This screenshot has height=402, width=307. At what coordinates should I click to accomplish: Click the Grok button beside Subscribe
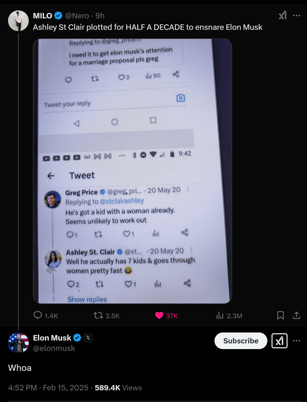(279, 341)
